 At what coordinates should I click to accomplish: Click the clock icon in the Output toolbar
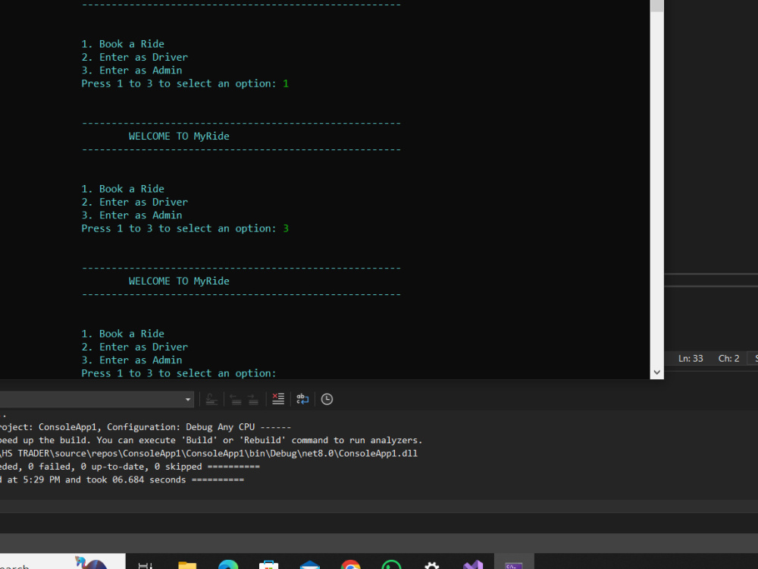pyautogui.click(x=326, y=398)
